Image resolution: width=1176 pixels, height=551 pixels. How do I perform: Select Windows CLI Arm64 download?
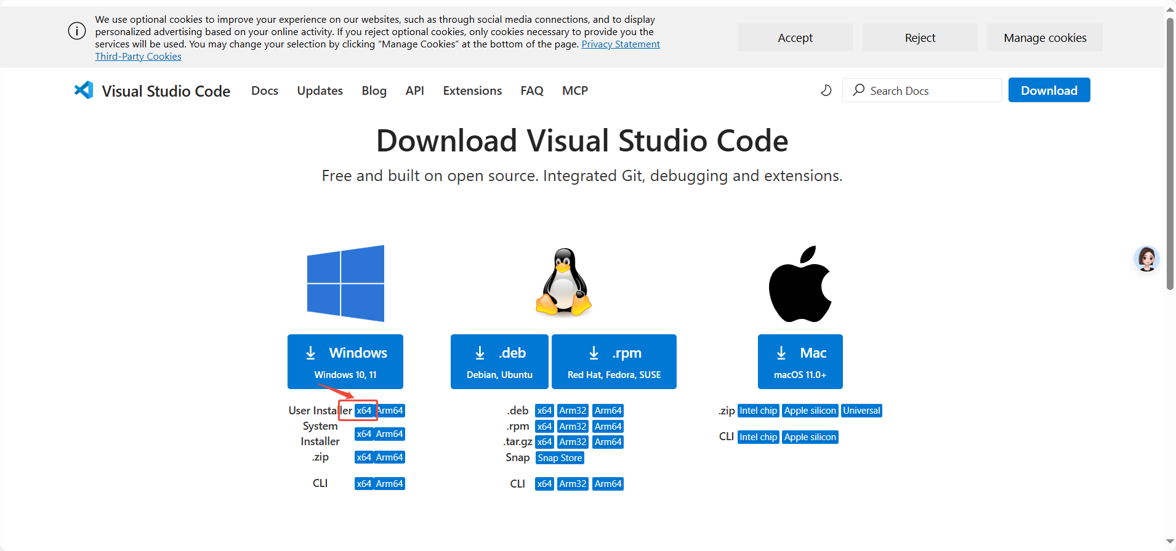[x=390, y=484]
